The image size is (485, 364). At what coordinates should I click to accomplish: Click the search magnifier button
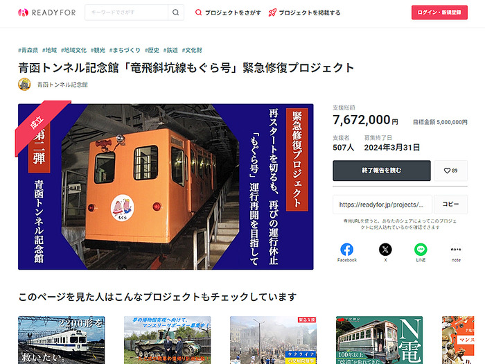(176, 12)
